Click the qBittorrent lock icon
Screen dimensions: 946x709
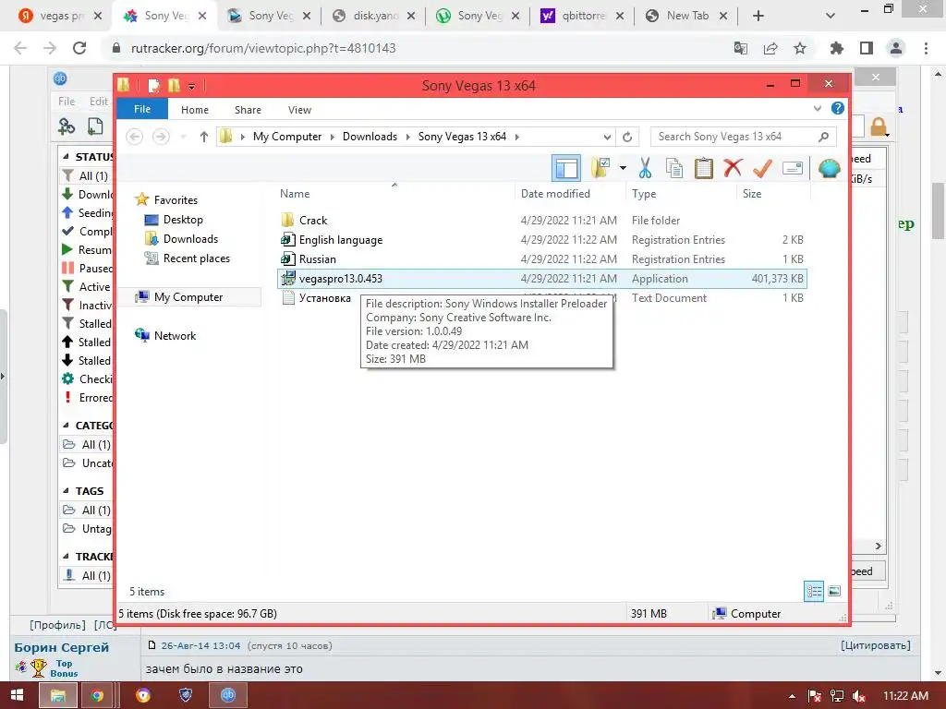[879, 127]
